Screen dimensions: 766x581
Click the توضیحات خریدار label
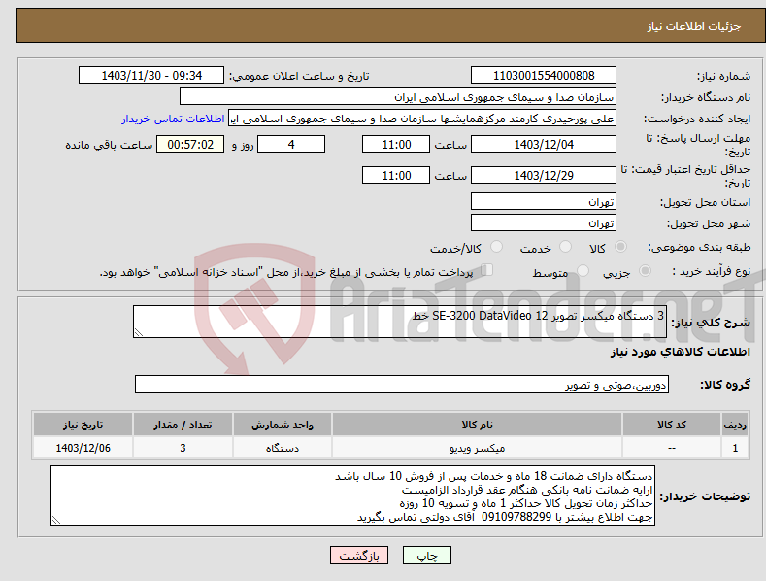coord(705,496)
